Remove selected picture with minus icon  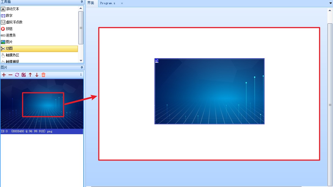10,75
